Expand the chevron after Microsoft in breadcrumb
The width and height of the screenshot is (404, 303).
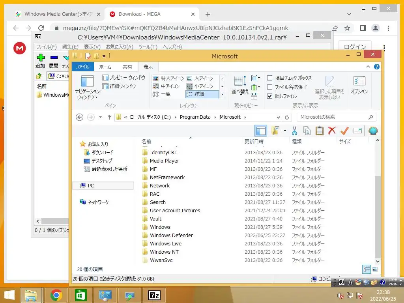pyautogui.click(x=245, y=117)
